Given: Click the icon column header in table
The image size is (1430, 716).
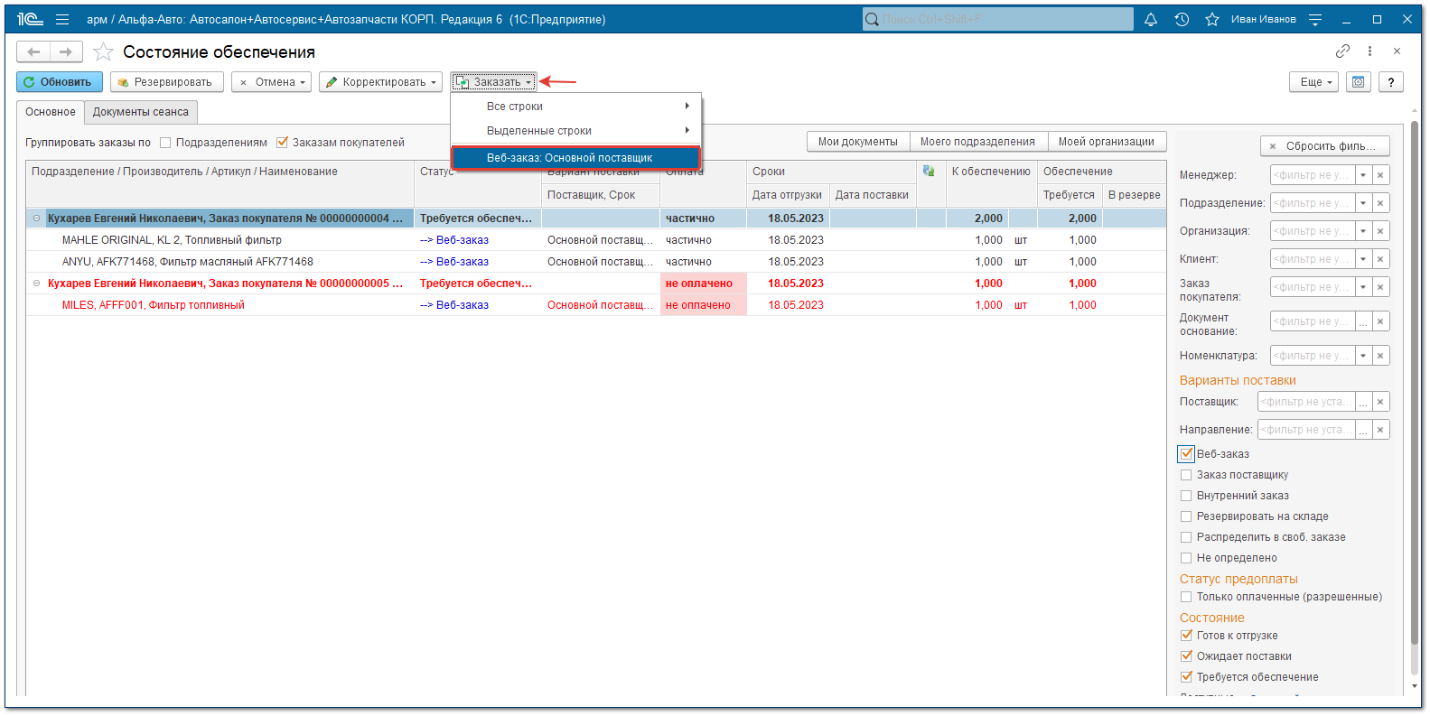Looking at the screenshot, I should tap(929, 171).
